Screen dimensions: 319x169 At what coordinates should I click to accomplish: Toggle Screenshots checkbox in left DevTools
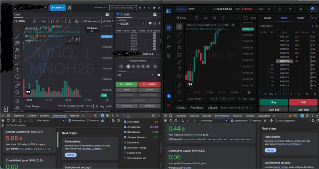[70, 120]
